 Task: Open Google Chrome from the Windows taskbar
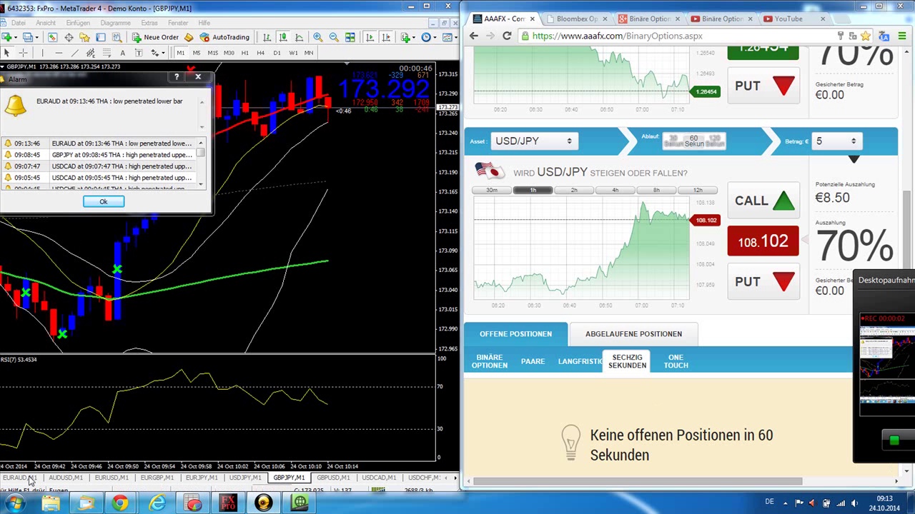(x=120, y=503)
